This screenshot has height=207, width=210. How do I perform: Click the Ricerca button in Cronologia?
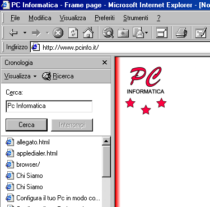pyautogui.click(x=58, y=76)
